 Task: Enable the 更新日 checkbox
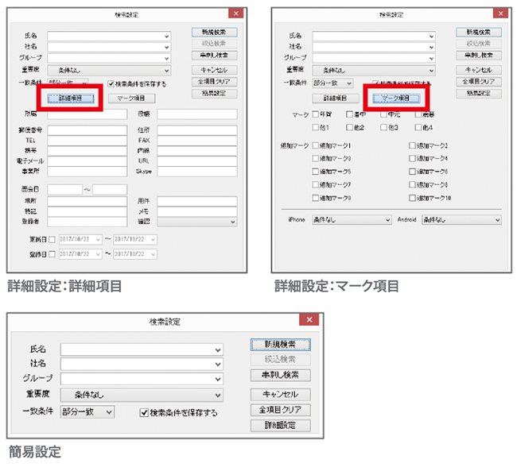pyautogui.click(x=52, y=240)
